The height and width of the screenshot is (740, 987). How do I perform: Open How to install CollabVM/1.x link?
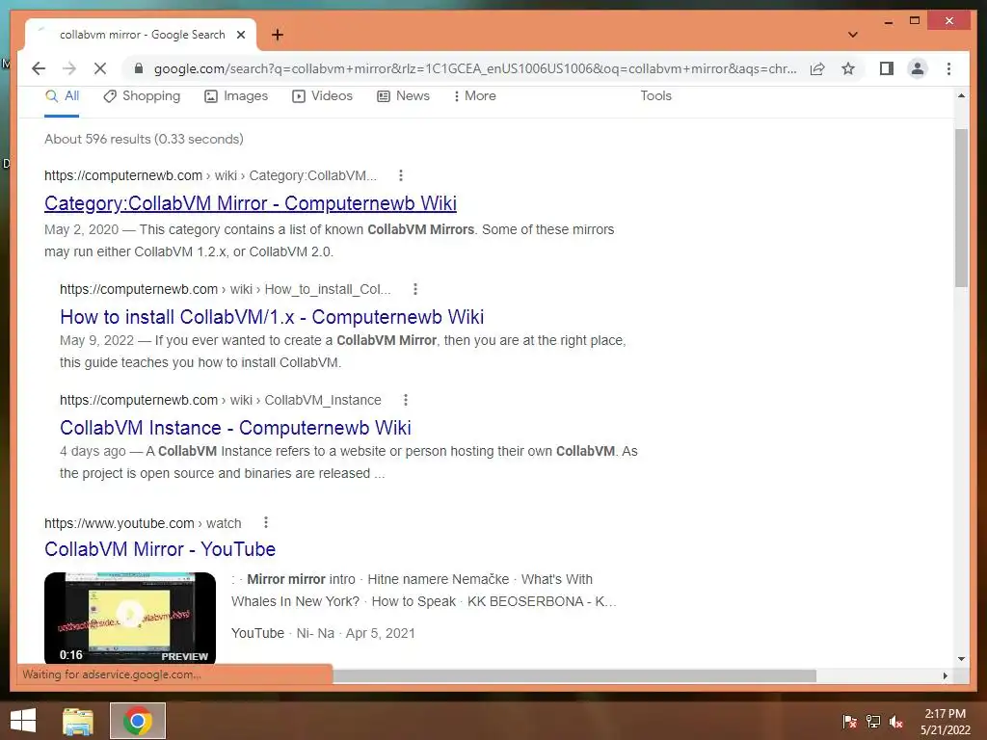pos(272,316)
